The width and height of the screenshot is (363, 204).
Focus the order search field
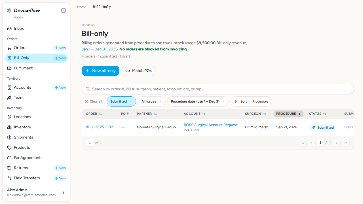[218, 89]
